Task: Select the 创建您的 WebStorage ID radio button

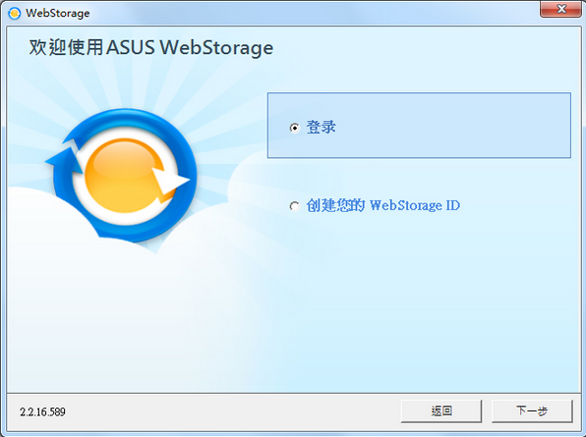Action: [295, 206]
